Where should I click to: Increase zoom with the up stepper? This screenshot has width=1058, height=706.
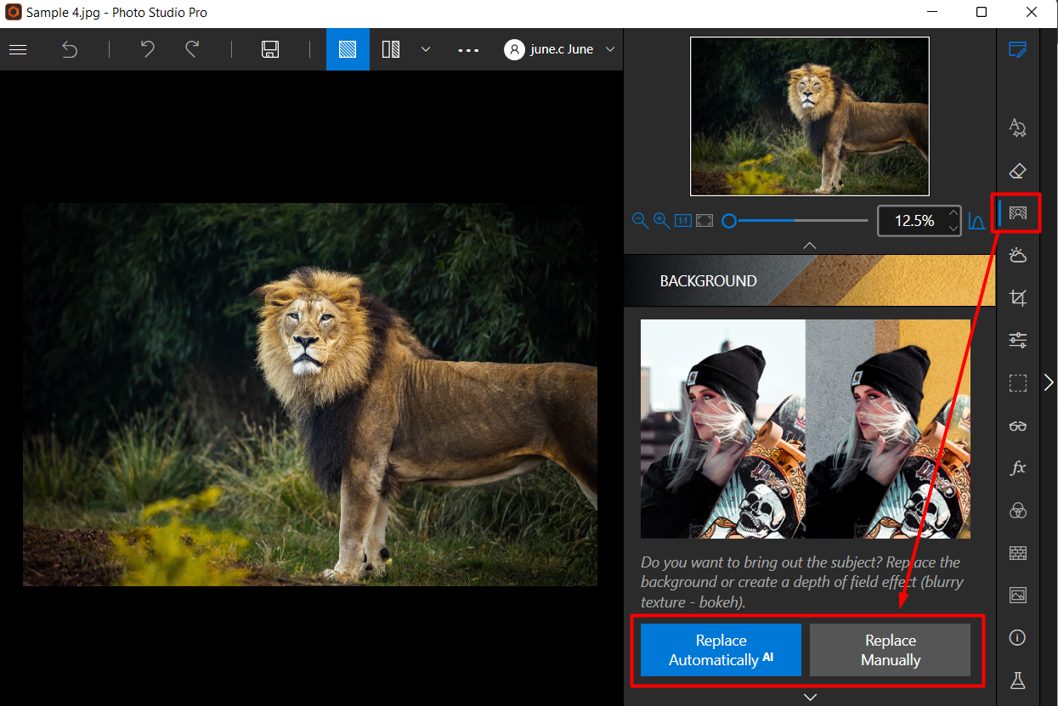click(x=953, y=213)
